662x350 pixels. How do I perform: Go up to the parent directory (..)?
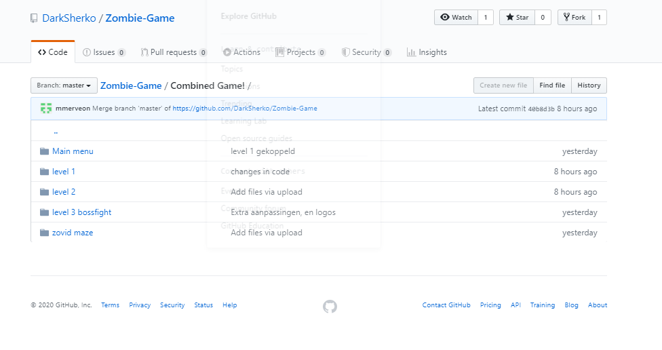click(56, 132)
